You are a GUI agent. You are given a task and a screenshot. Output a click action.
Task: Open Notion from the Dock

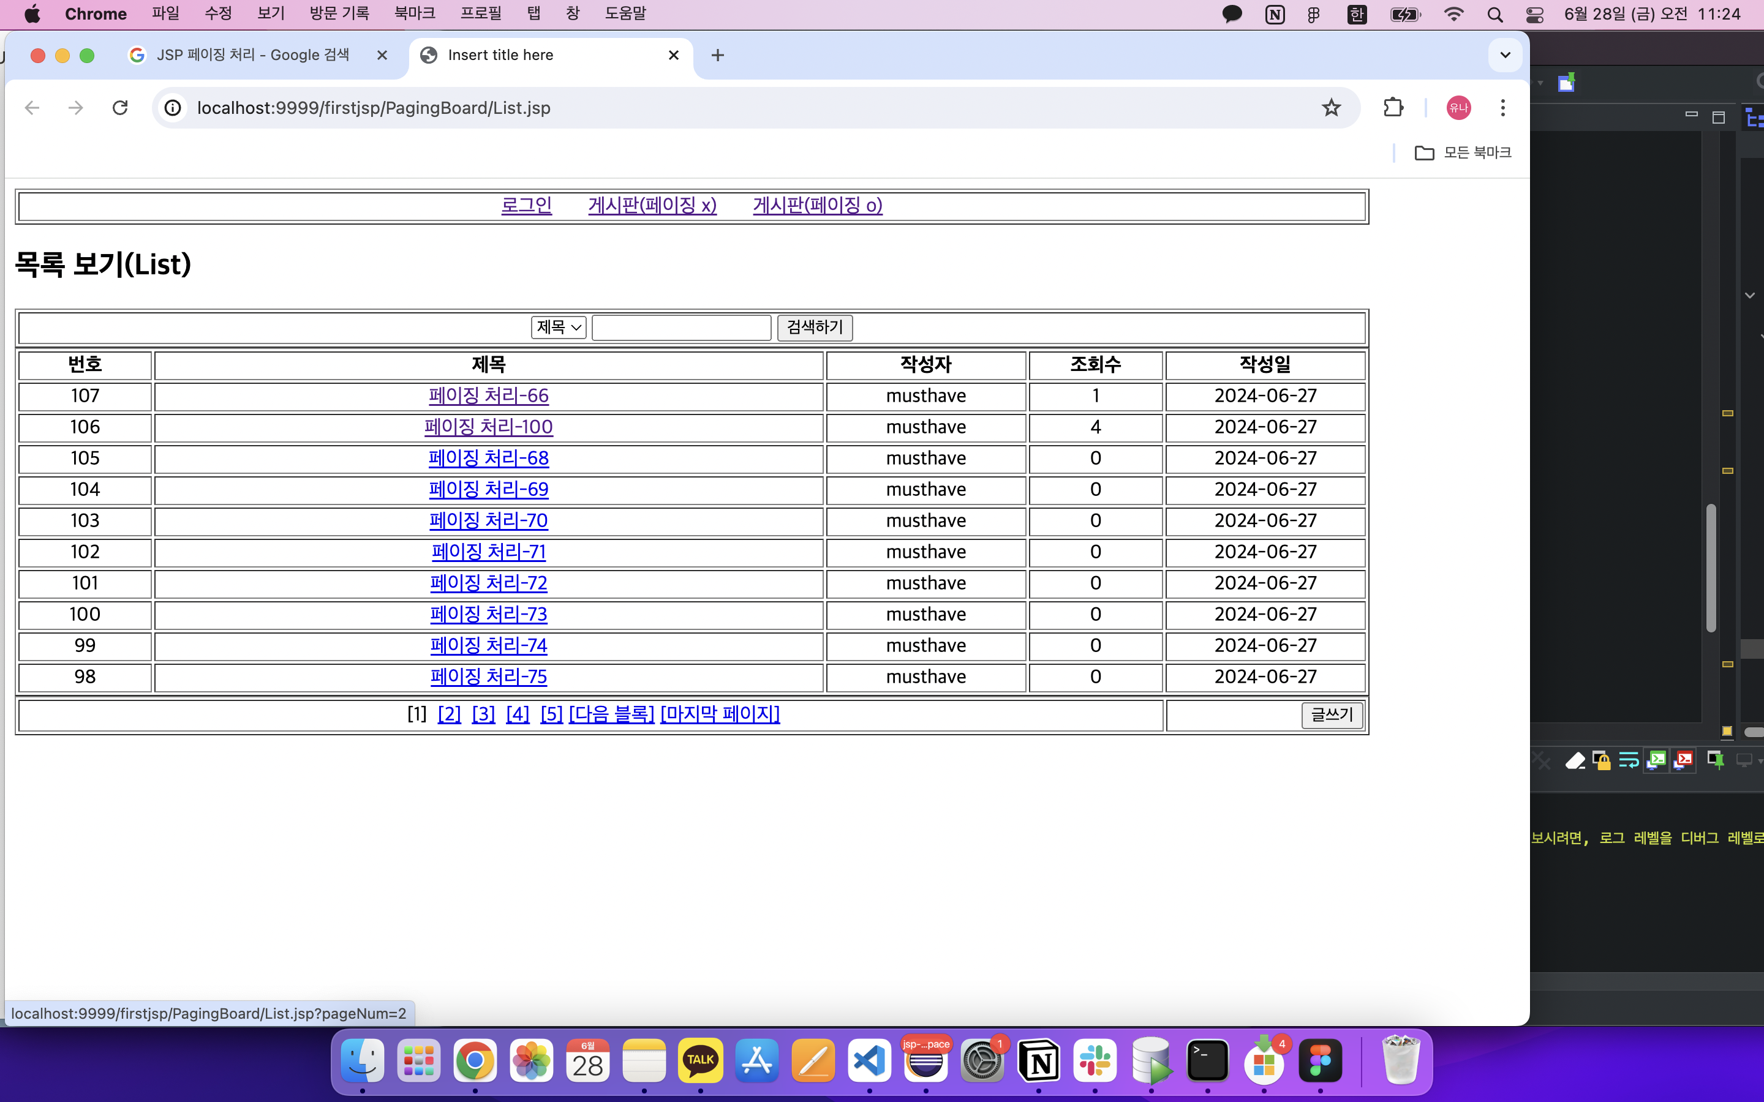[x=1039, y=1060]
